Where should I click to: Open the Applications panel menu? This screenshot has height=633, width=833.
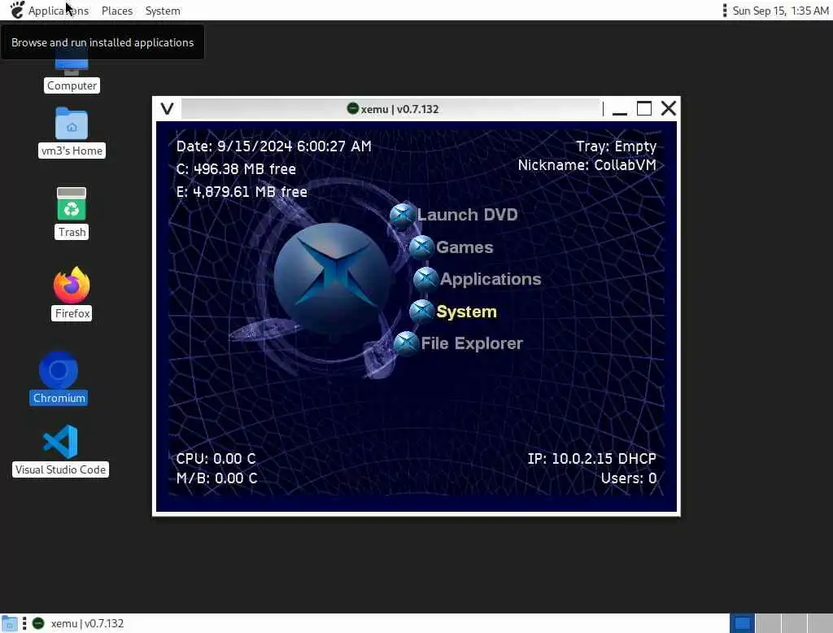pos(59,11)
